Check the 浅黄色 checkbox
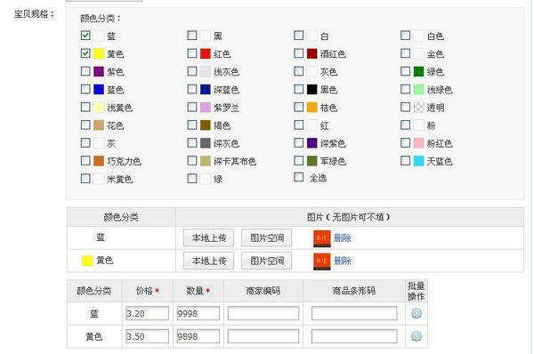Screen dimensions: 534x354 (x=85, y=107)
